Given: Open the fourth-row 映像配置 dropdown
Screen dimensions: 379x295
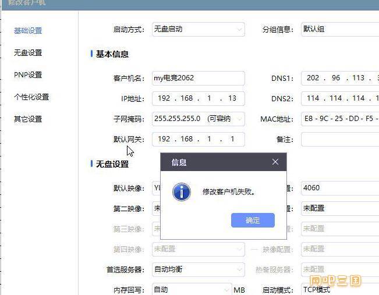Looking at the screenshot, I should pos(340,249).
